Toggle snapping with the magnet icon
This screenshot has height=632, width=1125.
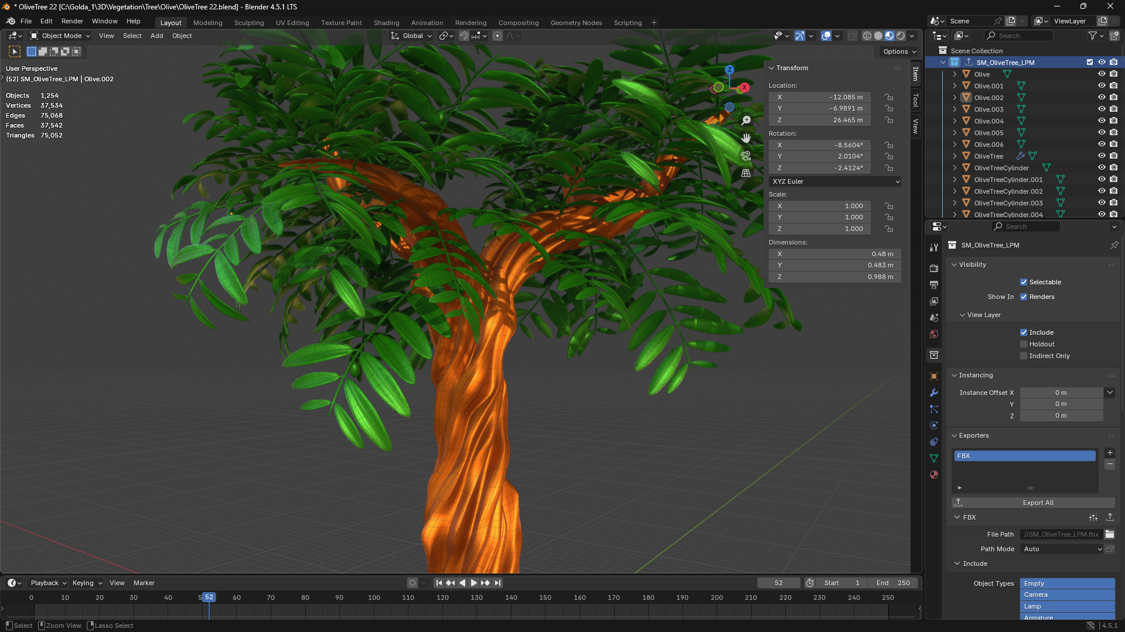(x=463, y=36)
